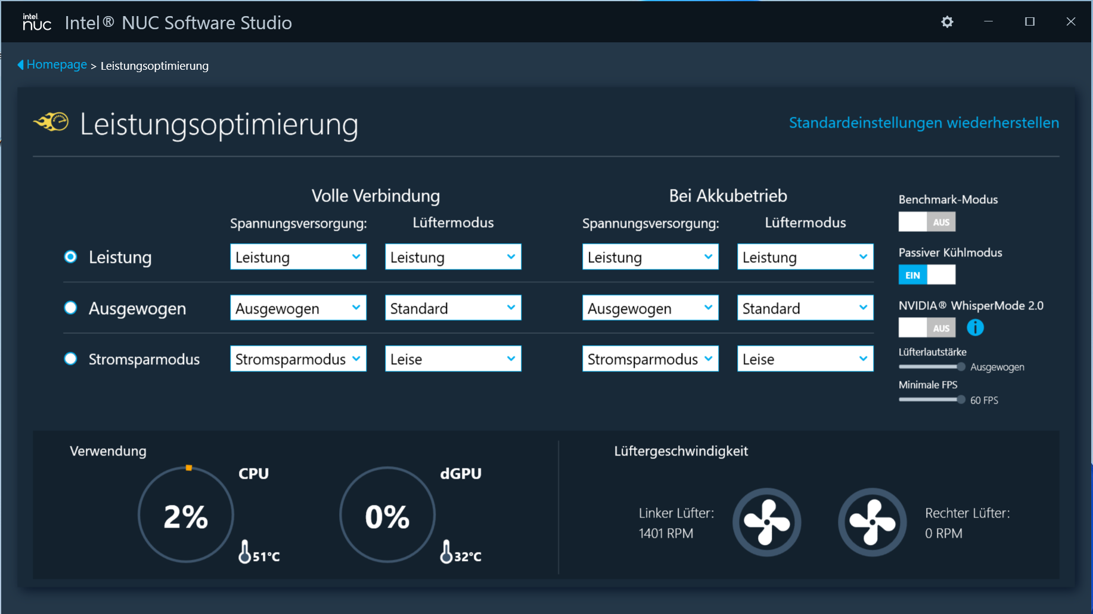Click the Ausgewogen profile label
The width and height of the screenshot is (1093, 614).
pyautogui.click(x=137, y=308)
